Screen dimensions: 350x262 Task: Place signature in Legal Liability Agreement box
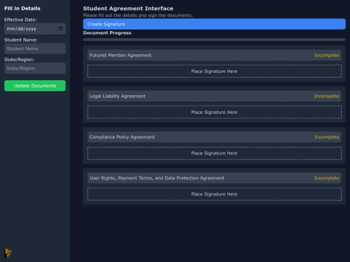click(214, 113)
